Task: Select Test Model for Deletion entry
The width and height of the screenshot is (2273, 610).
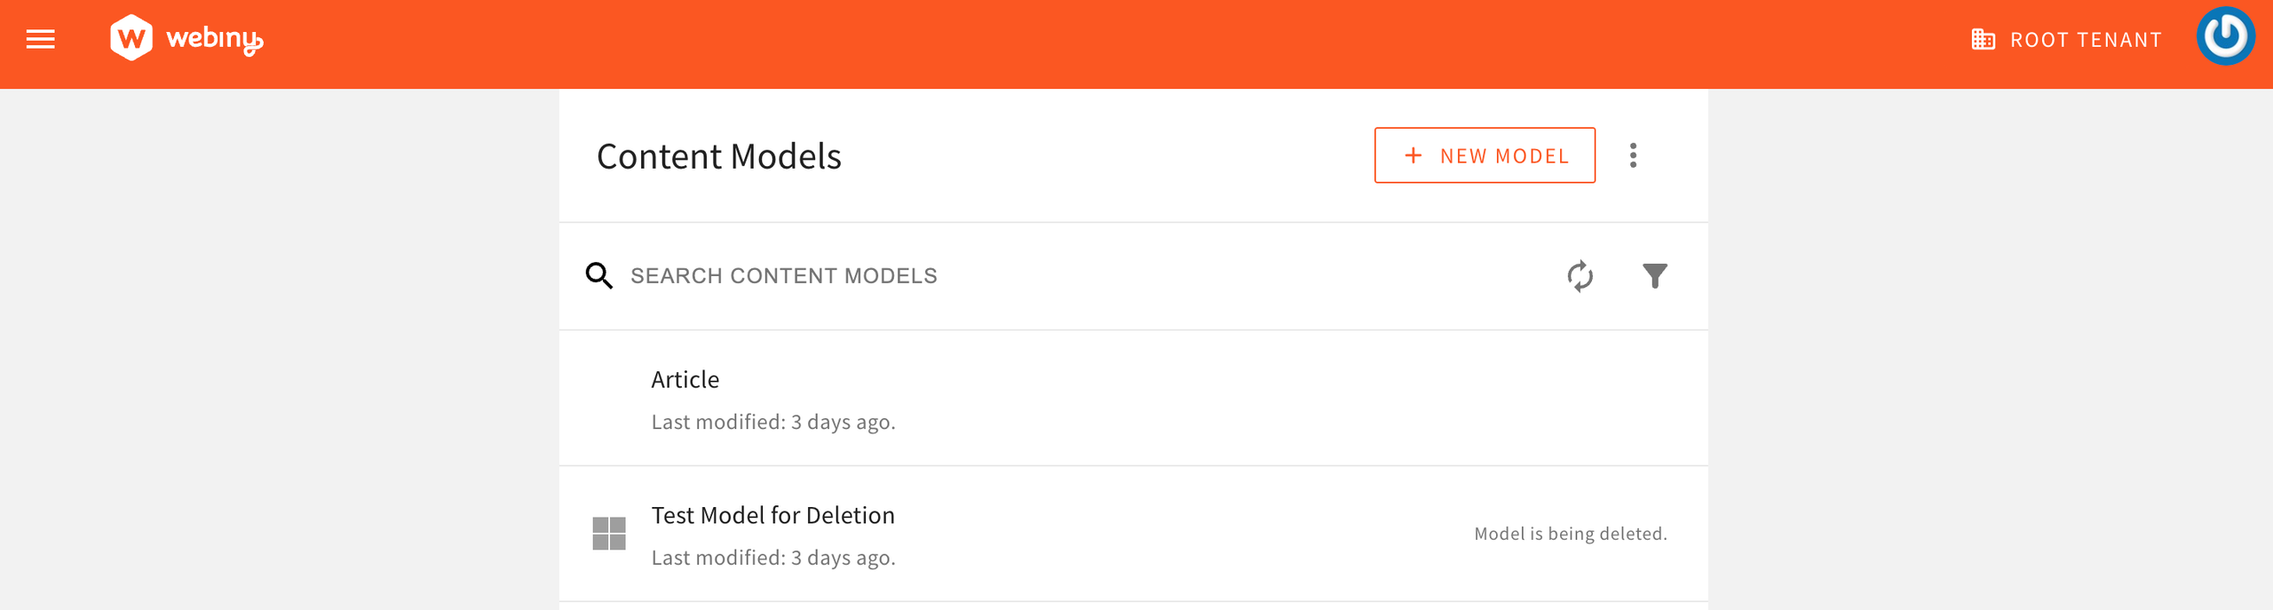Action: tap(772, 516)
